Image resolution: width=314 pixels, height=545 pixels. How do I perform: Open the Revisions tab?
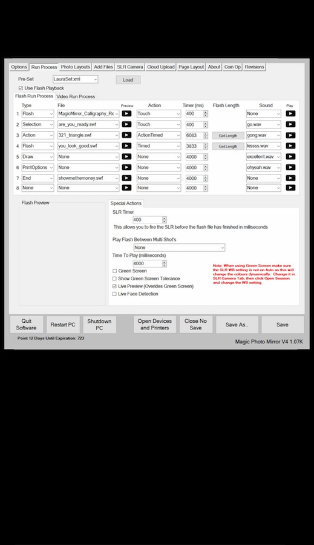(254, 67)
